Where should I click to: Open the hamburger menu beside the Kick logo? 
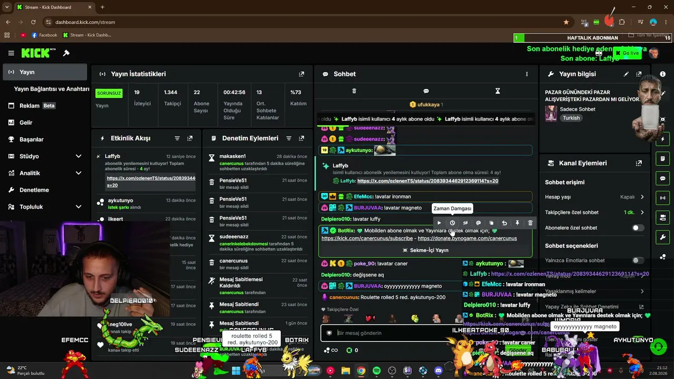tap(11, 53)
